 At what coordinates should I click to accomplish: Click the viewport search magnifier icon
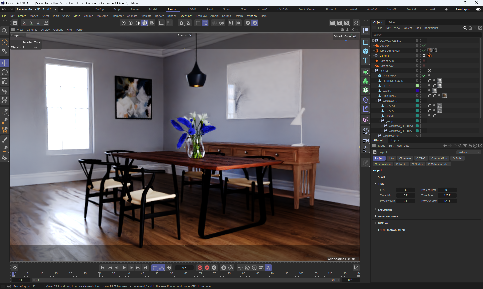pyautogui.click(x=4, y=31)
